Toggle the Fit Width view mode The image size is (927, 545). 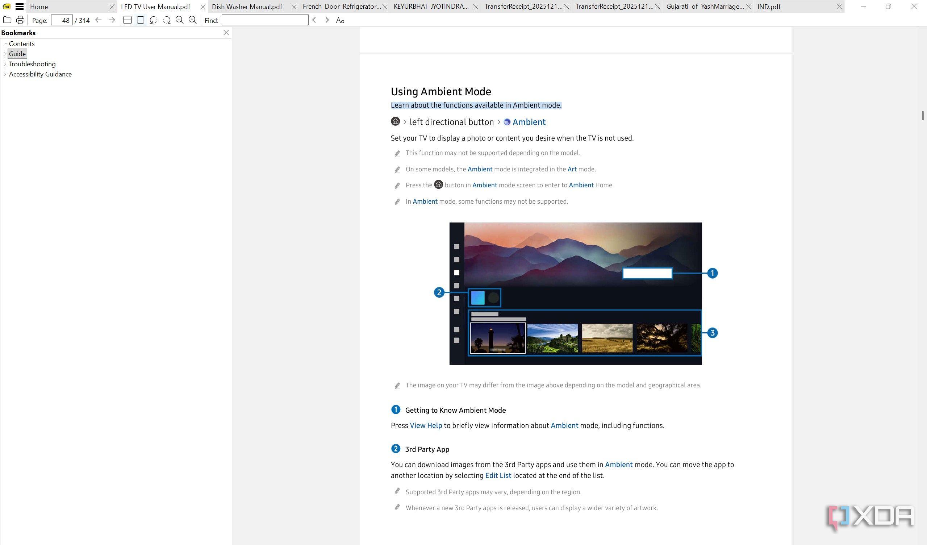coord(127,20)
